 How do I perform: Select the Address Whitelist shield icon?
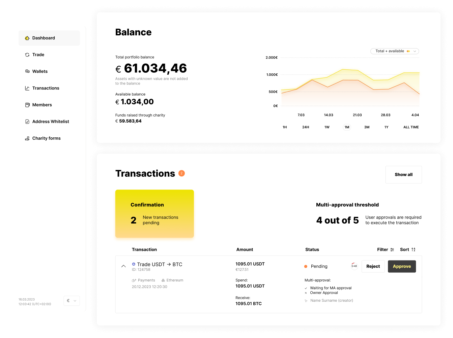(x=27, y=121)
